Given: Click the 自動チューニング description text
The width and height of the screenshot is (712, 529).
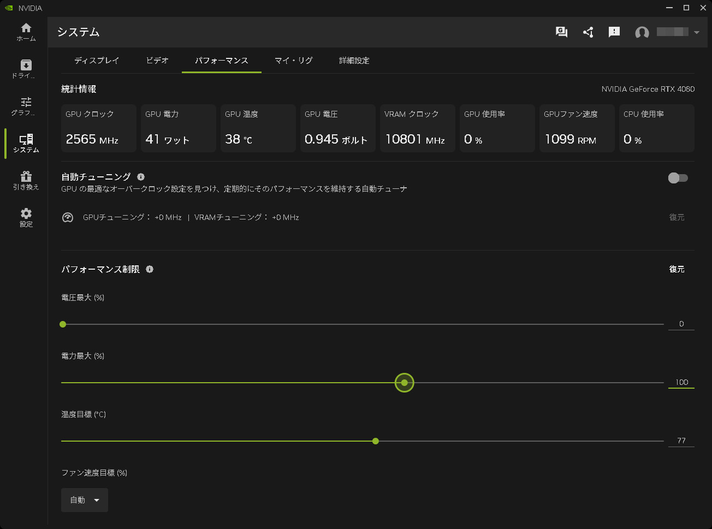Looking at the screenshot, I should coord(234,189).
